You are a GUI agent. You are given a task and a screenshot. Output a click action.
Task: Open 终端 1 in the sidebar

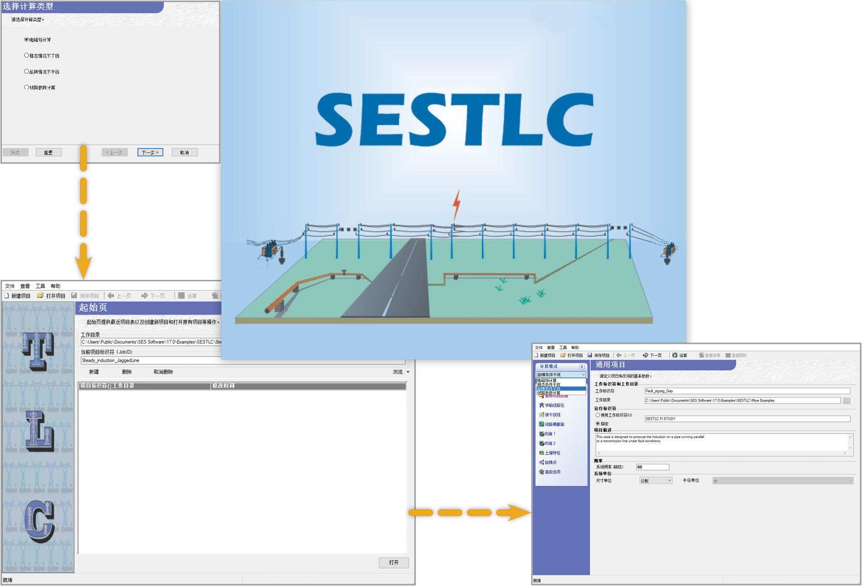[x=548, y=434]
